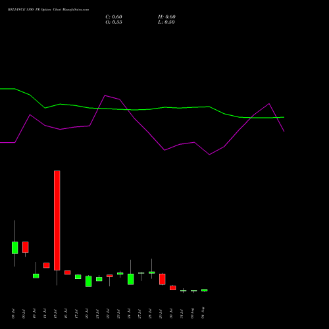Click the 28 Jul date label
Image resolution: width=329 pixels, height=329 pixels.
coord(150,313)
